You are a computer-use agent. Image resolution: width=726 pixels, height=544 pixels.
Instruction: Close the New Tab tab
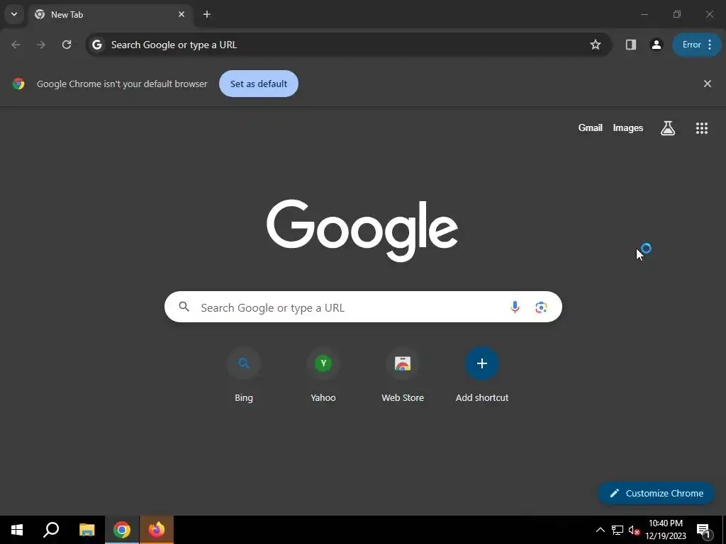pyautogui.click(x=181, y=14)
